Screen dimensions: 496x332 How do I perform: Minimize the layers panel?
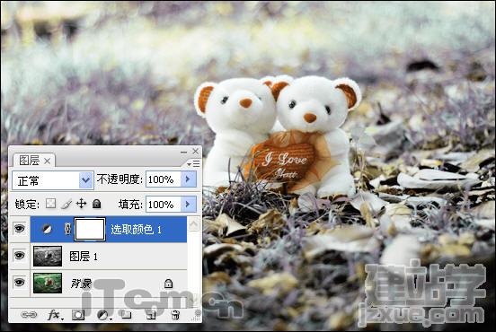184,152
